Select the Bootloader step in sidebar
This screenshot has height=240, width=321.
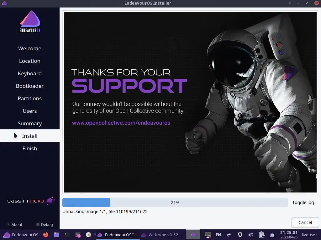point(30,86)
